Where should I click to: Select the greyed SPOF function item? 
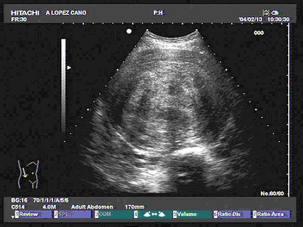pos(72,215)
